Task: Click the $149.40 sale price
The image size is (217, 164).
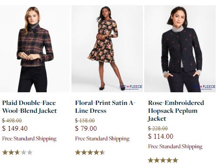Action: (x=15, y=129)
